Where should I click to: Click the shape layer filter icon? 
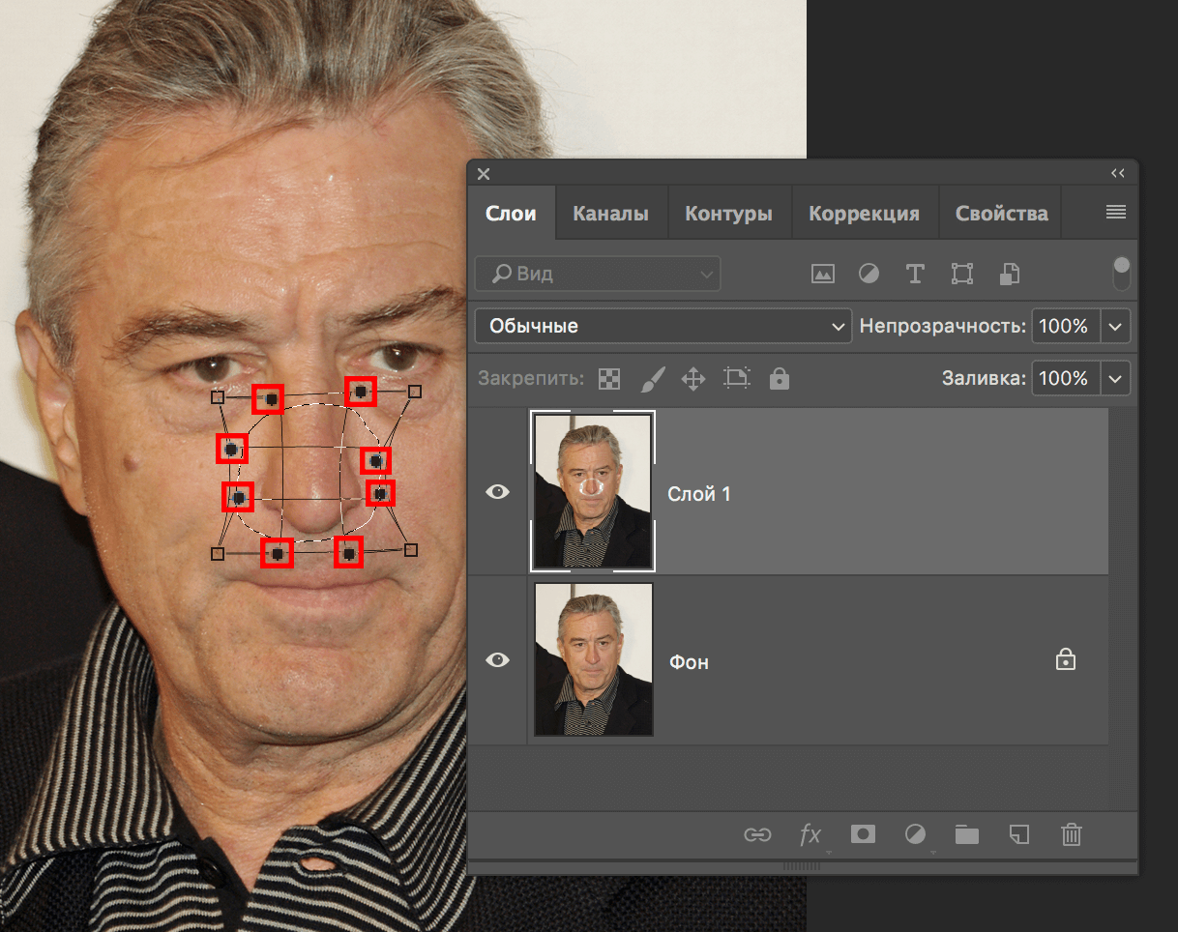[961, 274]
